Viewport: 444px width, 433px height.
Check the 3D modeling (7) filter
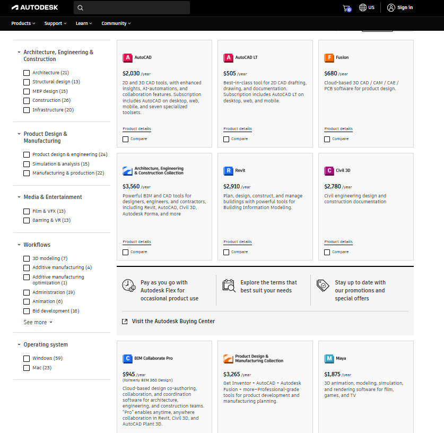27,258
